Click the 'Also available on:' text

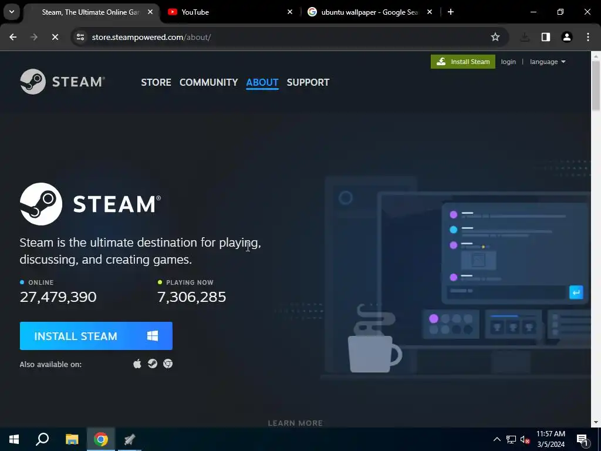click(x=50, y=364)
